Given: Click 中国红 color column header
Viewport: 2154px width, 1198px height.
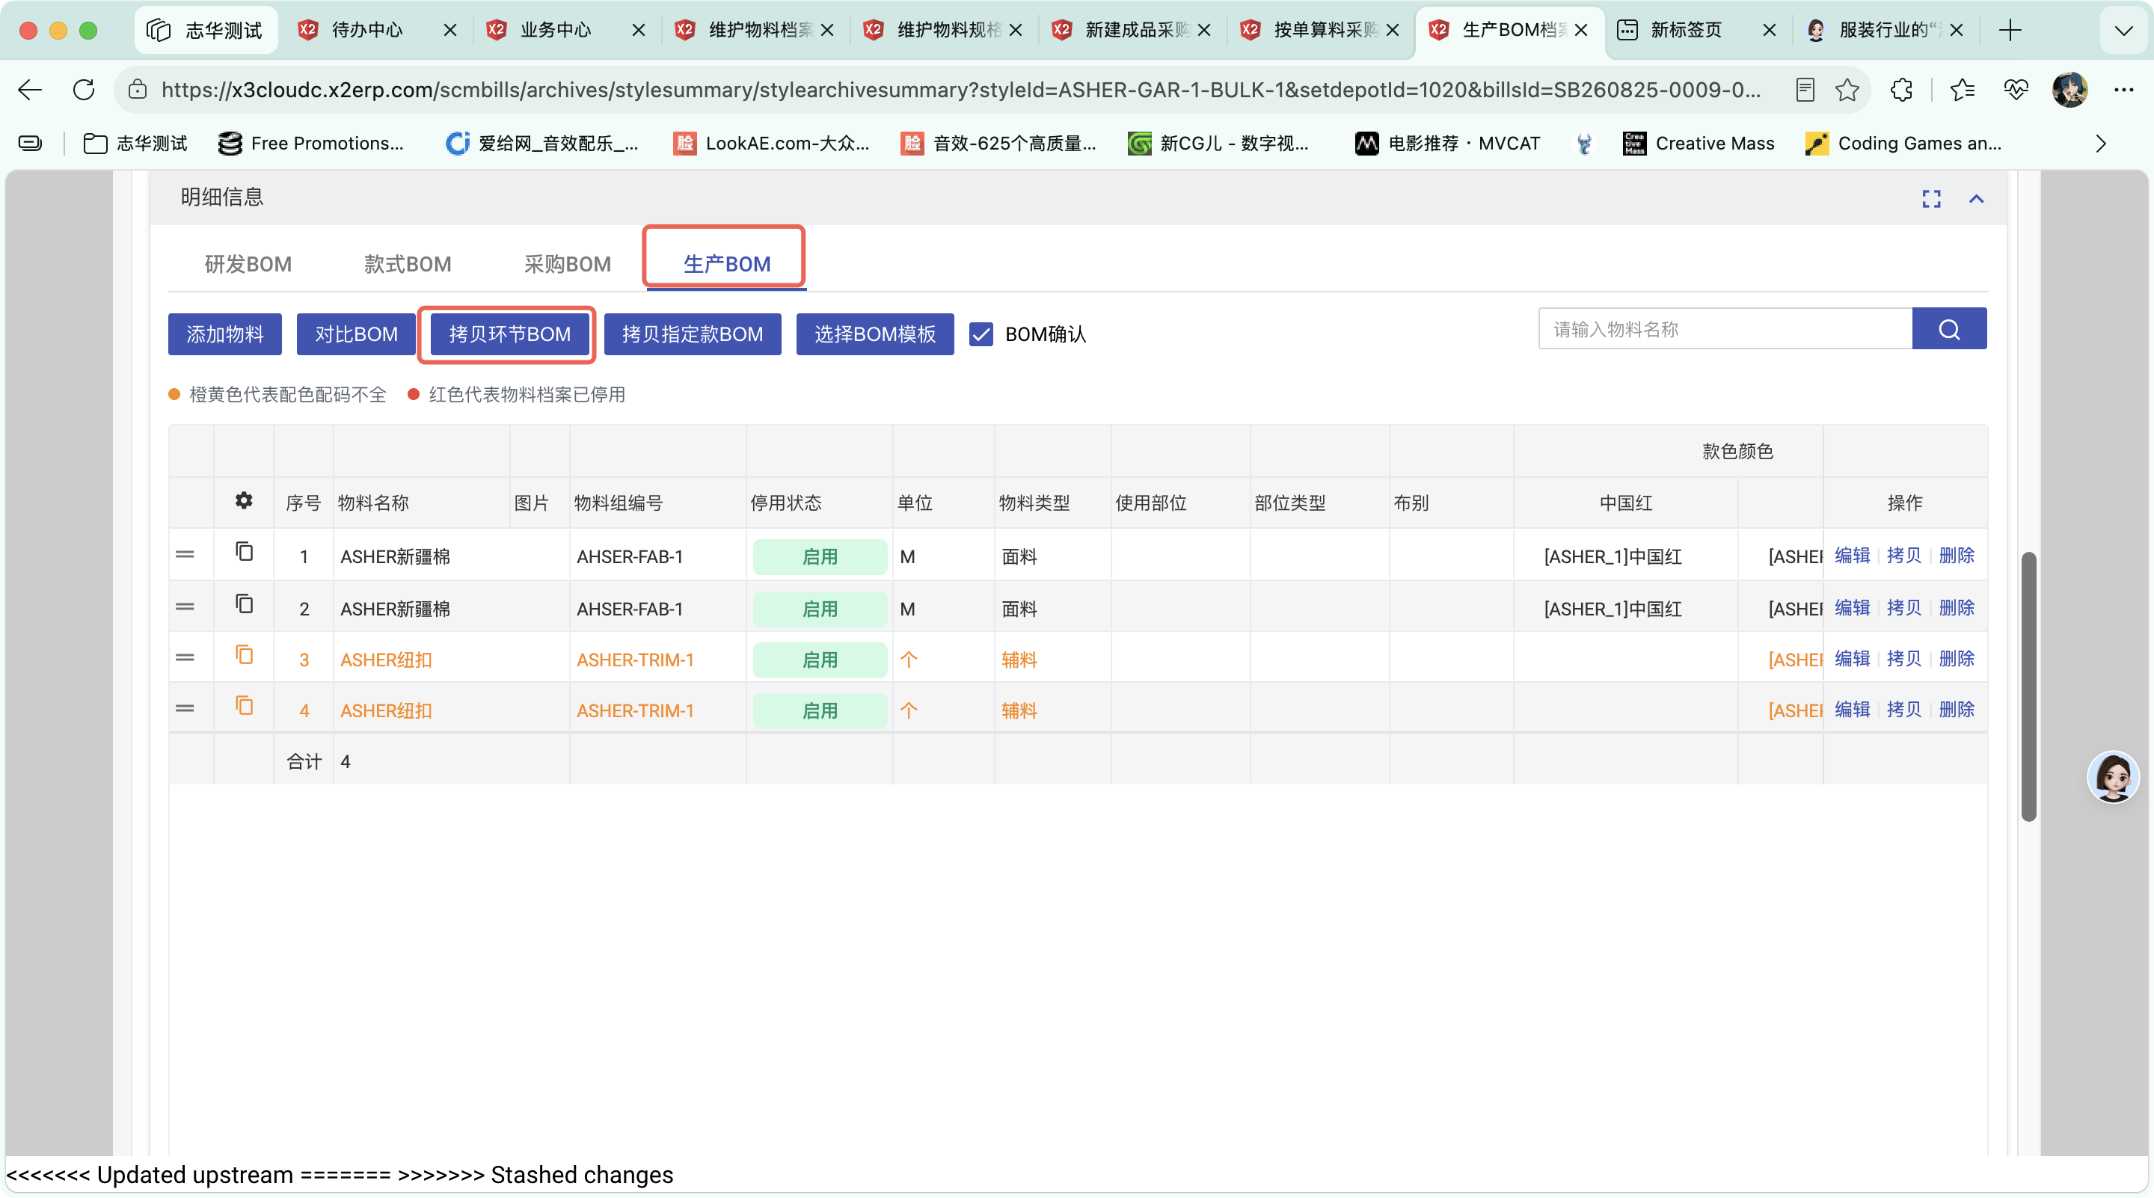Looking at the screenshot, I should (1624, 503).
